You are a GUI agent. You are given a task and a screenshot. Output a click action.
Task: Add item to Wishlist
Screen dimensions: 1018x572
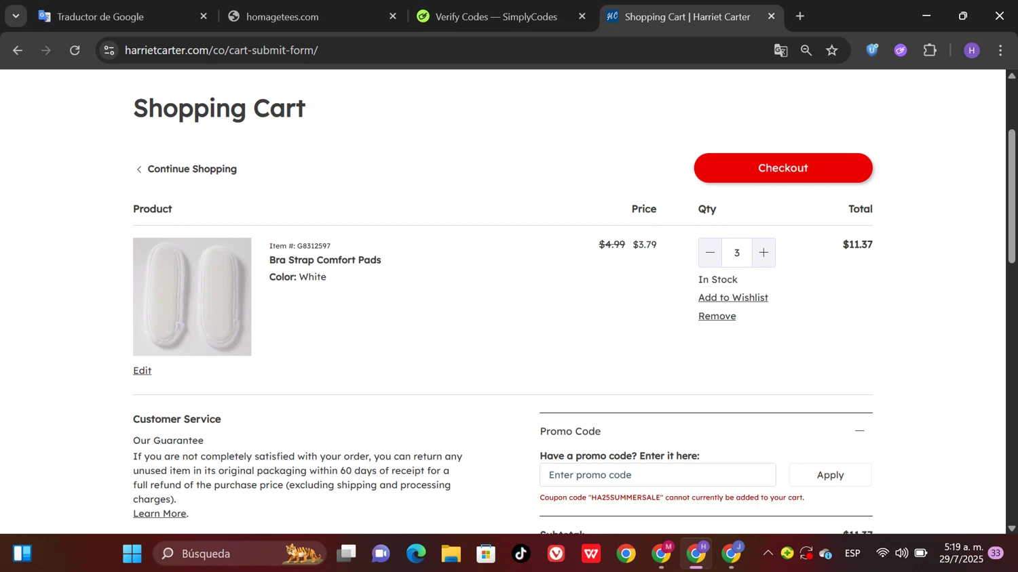coord(733,298)
